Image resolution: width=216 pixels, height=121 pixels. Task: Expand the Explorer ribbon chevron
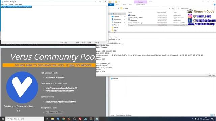[212, 5]
